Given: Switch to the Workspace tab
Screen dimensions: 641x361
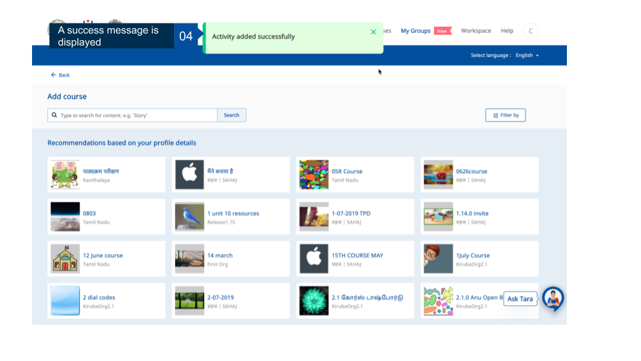Looking at the screenshot, I should tap(475, 31).
